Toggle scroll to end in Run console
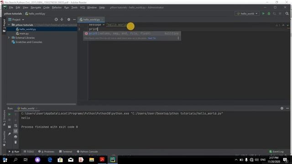Screen dimensions: 292x164 pyautogui.click(x=16, y=131)
